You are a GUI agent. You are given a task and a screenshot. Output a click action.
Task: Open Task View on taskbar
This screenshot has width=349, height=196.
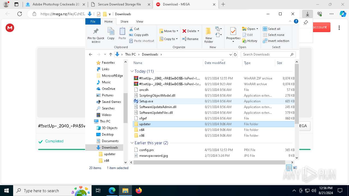coord(98,191)
